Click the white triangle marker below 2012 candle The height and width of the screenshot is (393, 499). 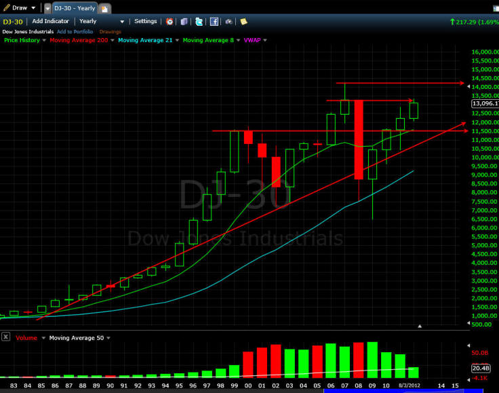tap(420, 326)
